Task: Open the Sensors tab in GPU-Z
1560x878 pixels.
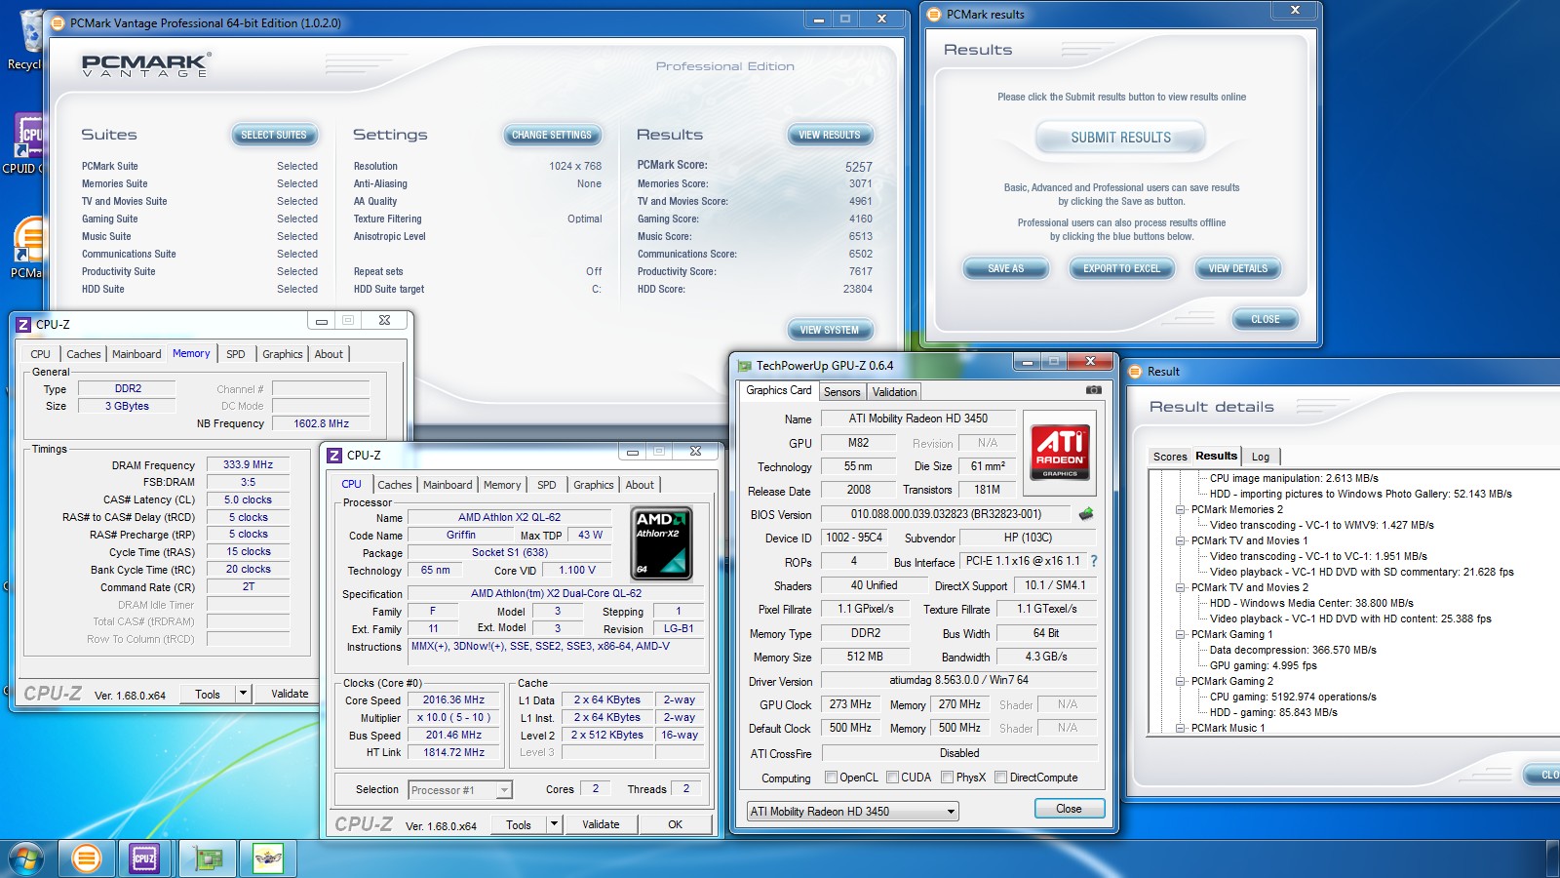Action: click(x=841, y=392)
